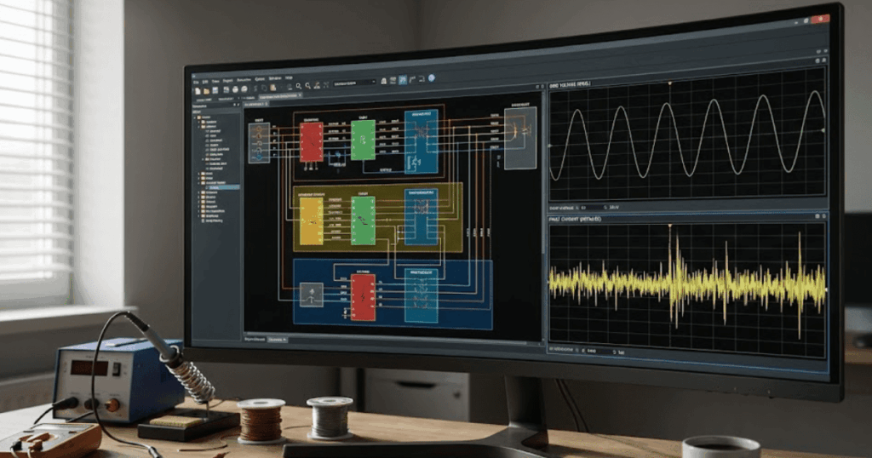Click the new document icon in the toolbar

point(197,89)
